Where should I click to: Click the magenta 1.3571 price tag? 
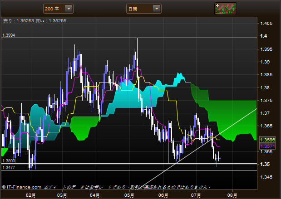(x=267, y=146)
